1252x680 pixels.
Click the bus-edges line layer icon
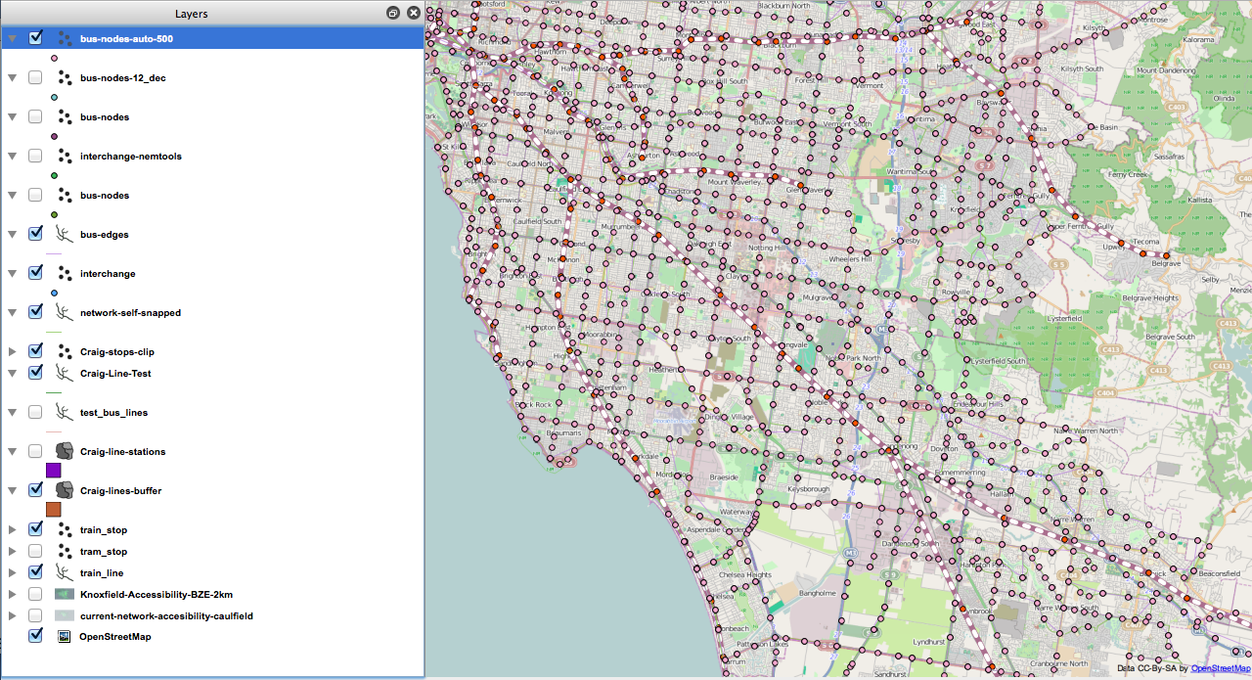point(65,235)
